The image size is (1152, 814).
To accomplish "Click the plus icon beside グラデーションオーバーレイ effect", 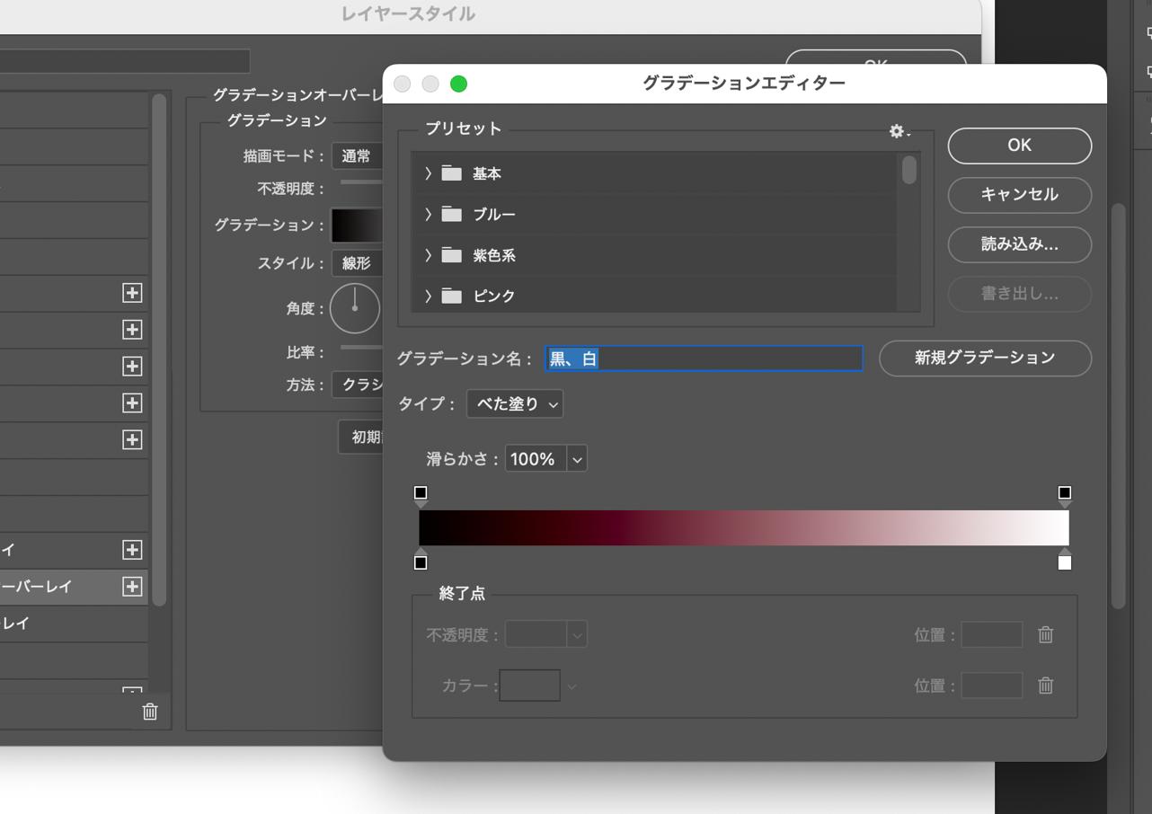I will tap(131, 586).
